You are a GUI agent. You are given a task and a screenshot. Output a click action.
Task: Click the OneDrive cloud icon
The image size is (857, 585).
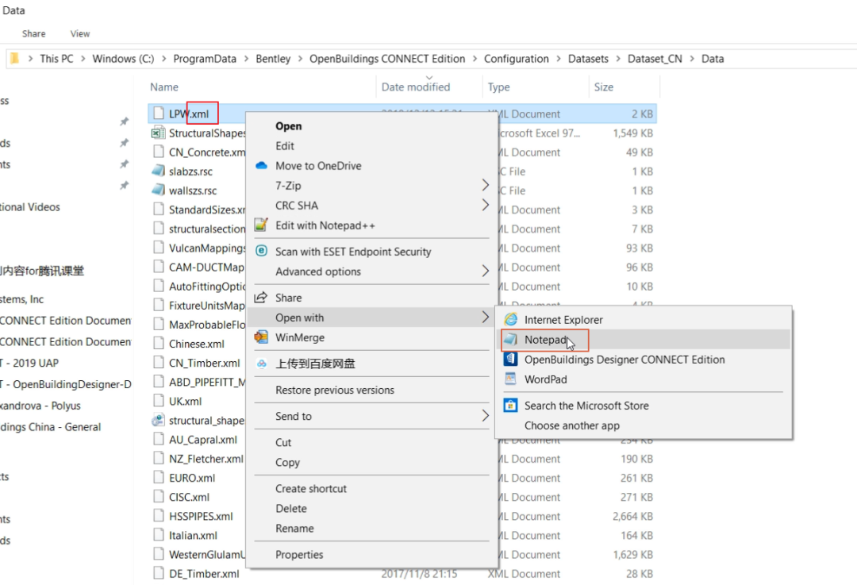[261, 165]
